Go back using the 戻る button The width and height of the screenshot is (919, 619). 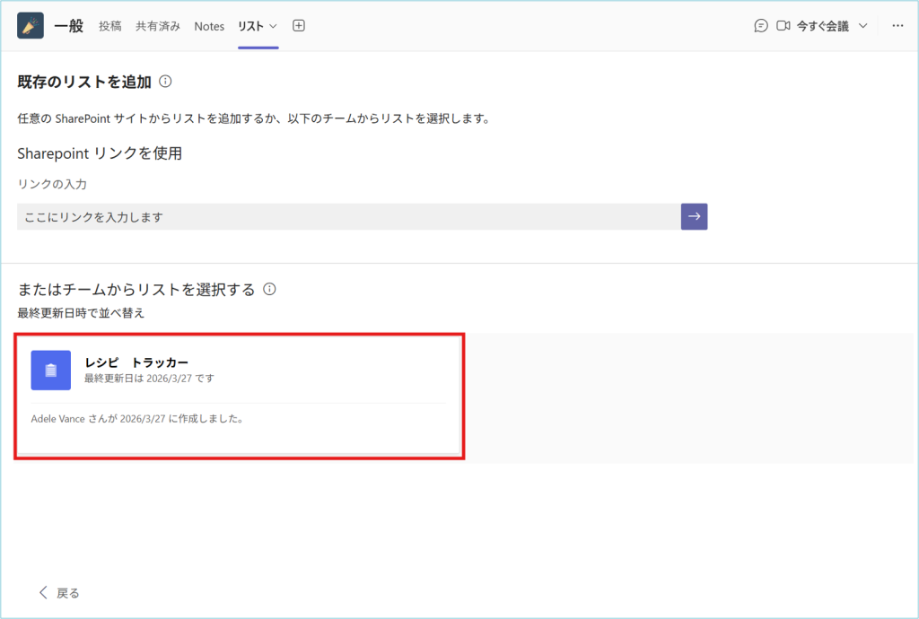pos(59,593)
